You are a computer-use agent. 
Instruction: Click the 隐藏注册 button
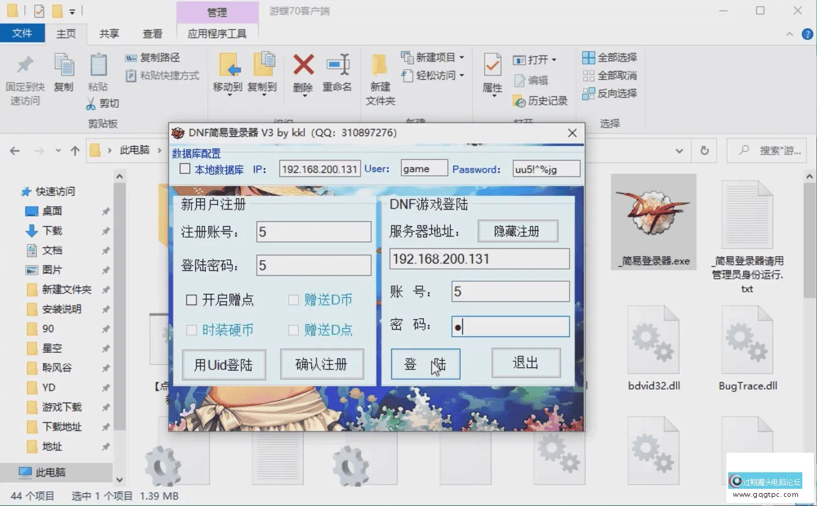point(518,231)
